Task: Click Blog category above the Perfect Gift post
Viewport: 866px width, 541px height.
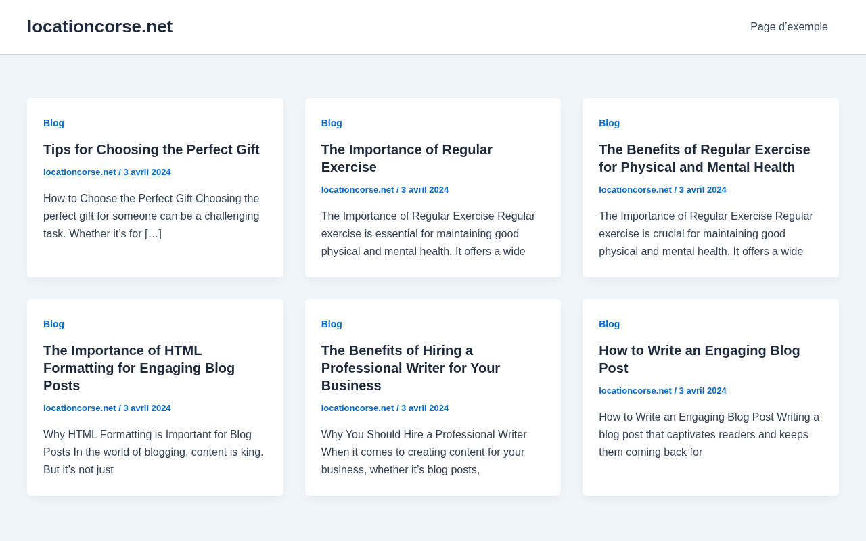Action: click(53, 123)
